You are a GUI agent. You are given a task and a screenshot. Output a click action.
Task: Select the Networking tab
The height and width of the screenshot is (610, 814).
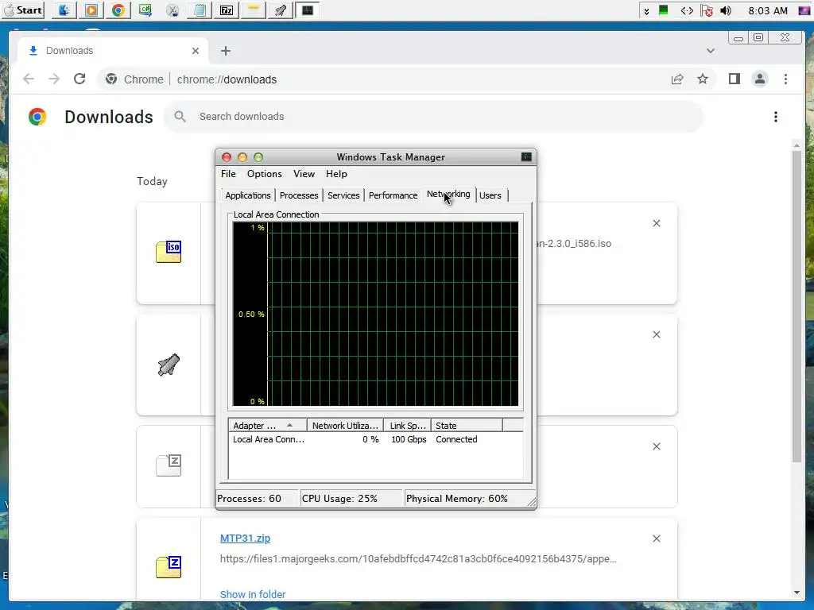point(448,195)
